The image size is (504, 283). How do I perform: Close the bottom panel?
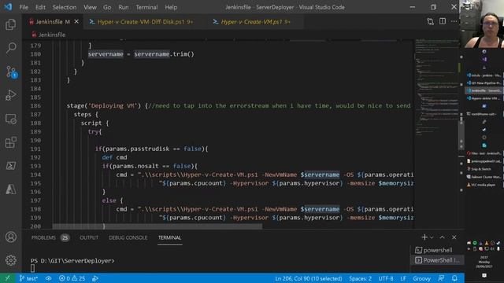[x=454, y=237]
